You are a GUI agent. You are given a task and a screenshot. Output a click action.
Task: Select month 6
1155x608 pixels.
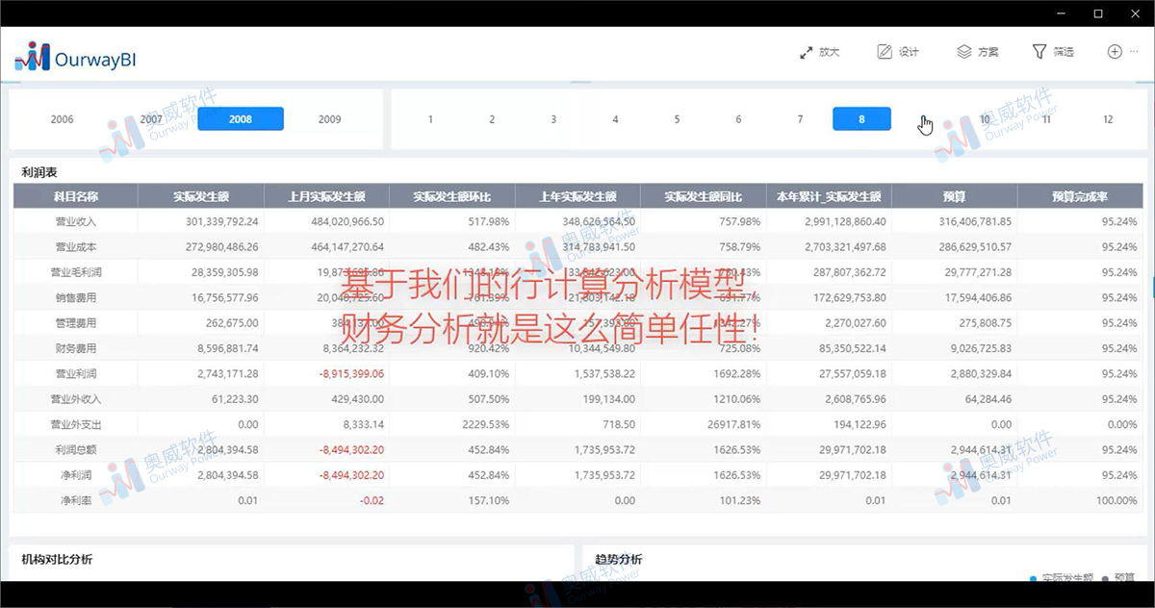[738, 119]
